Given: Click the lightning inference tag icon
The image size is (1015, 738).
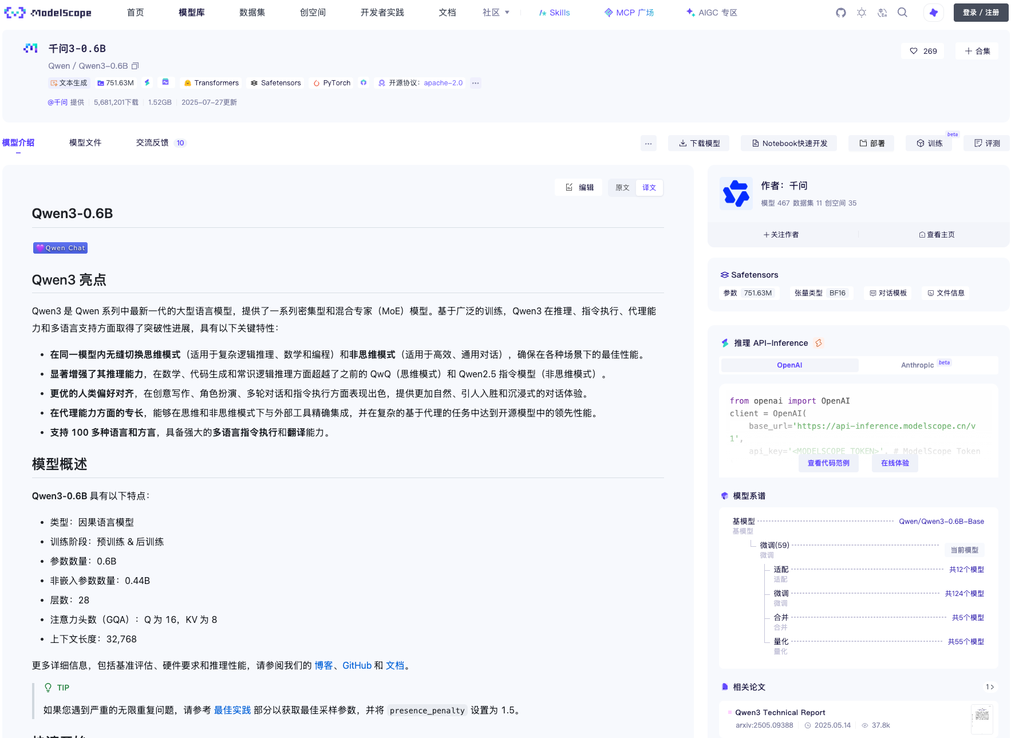Looking at the screenshot, I should point(147,83).
